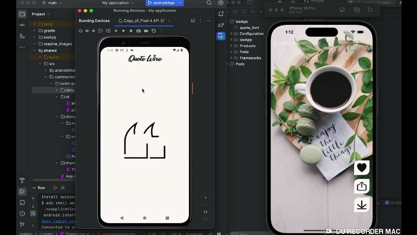
Task: Open the Notifications bell icon
Action: click(221, 14)
